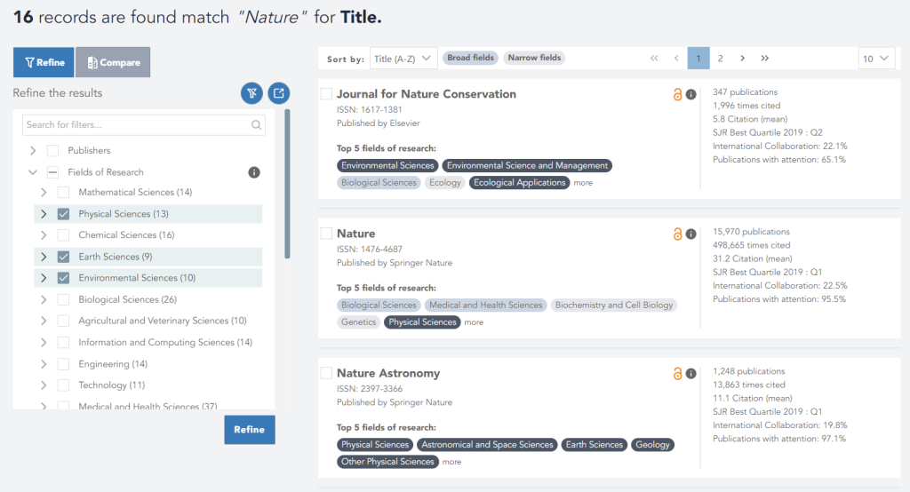Info icon for Nature Astronomy
This screenshot has width=910, height=492.
coord(690,374)
